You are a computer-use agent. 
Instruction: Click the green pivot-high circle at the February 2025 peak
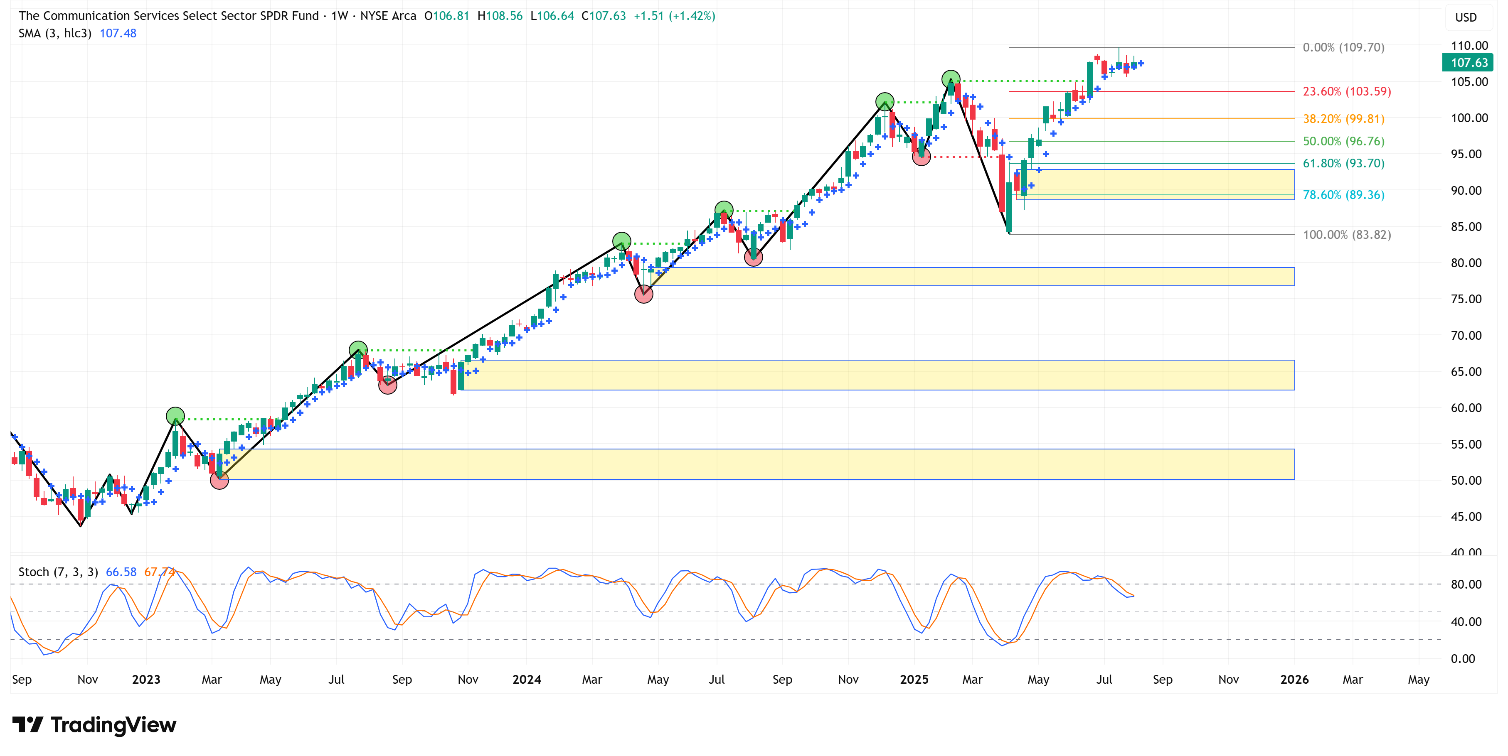(951, 79)
